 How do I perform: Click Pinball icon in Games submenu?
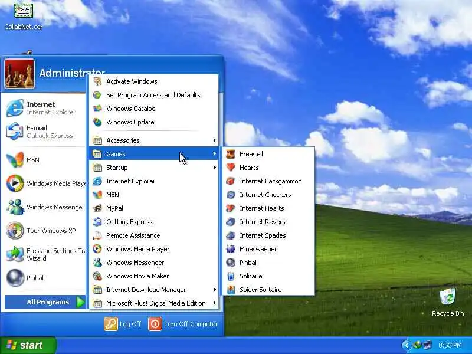pyautogui.click(x=231, y=263)
